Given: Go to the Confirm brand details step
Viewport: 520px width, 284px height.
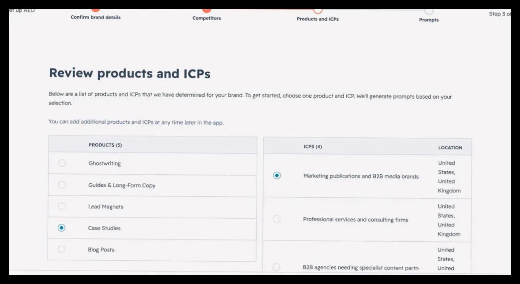Looking at the screenshot, I should click(x=96, y=17).
